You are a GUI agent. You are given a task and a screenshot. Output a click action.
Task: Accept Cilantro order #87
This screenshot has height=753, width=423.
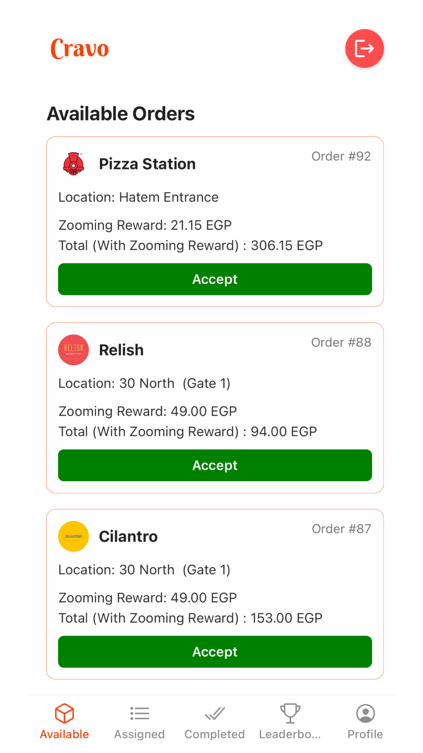(215, 652)
